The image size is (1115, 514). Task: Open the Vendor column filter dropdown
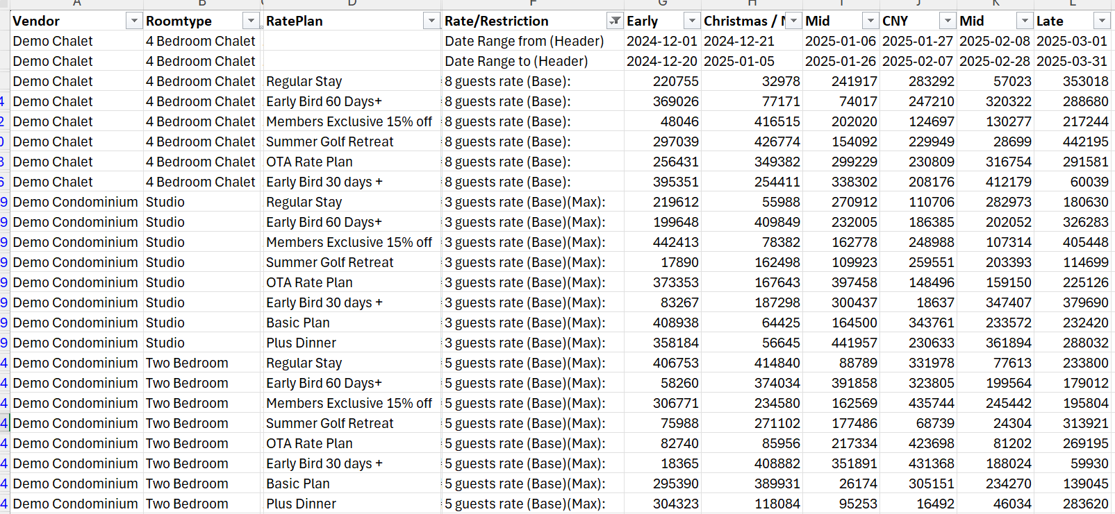134,22
